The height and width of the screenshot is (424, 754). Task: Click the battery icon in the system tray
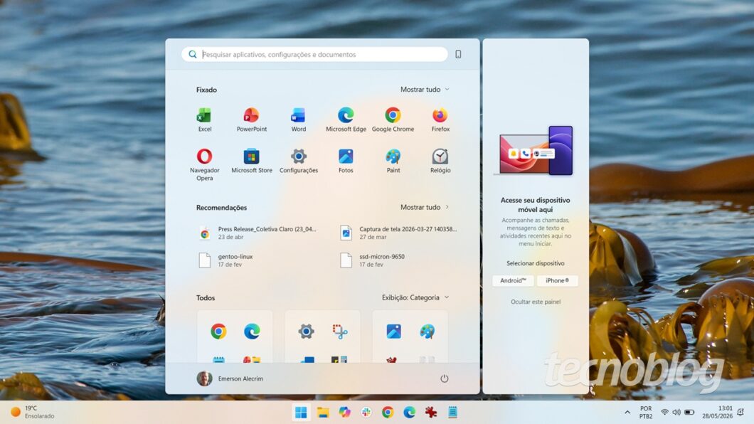pos(689,413)
